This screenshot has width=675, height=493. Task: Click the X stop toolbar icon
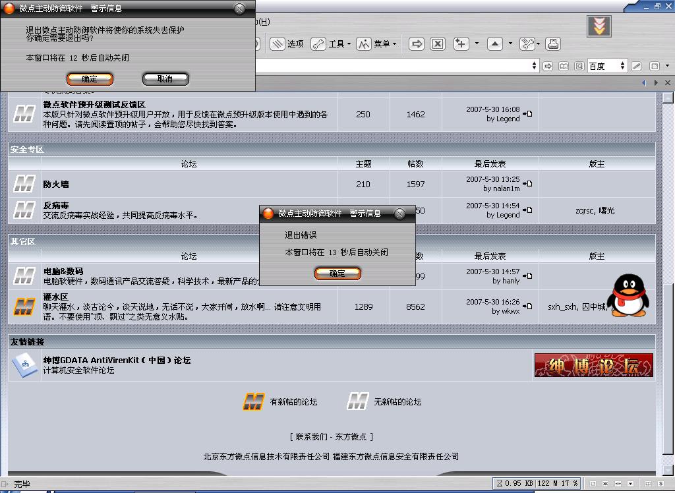438,43
